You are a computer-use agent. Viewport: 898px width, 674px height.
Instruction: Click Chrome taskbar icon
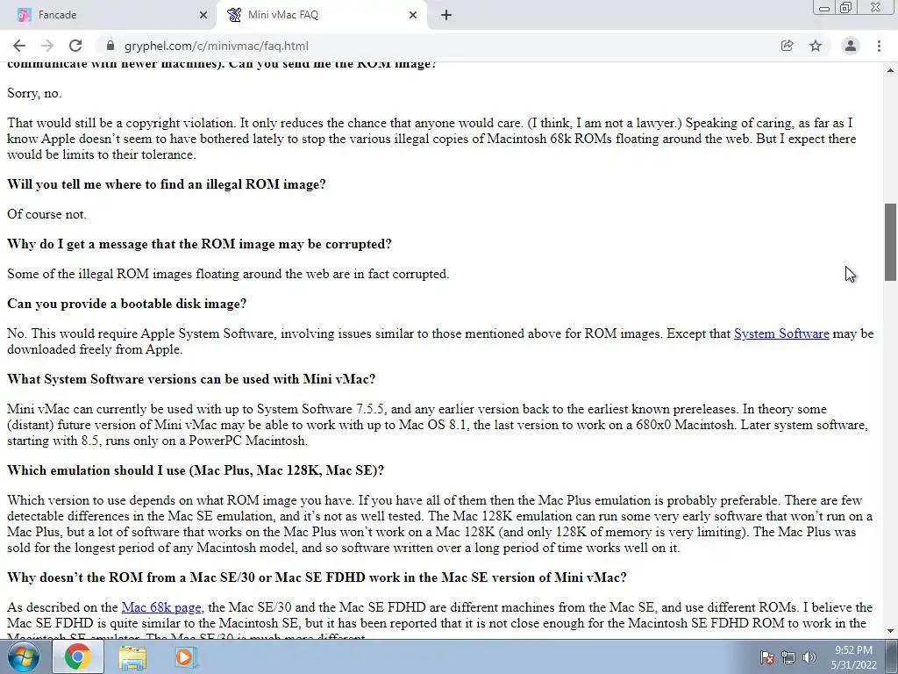coord(78,656)
